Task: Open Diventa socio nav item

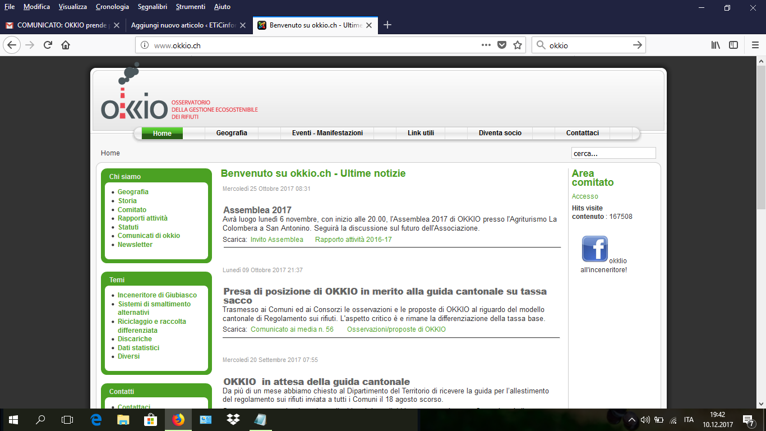Action: 500,133
